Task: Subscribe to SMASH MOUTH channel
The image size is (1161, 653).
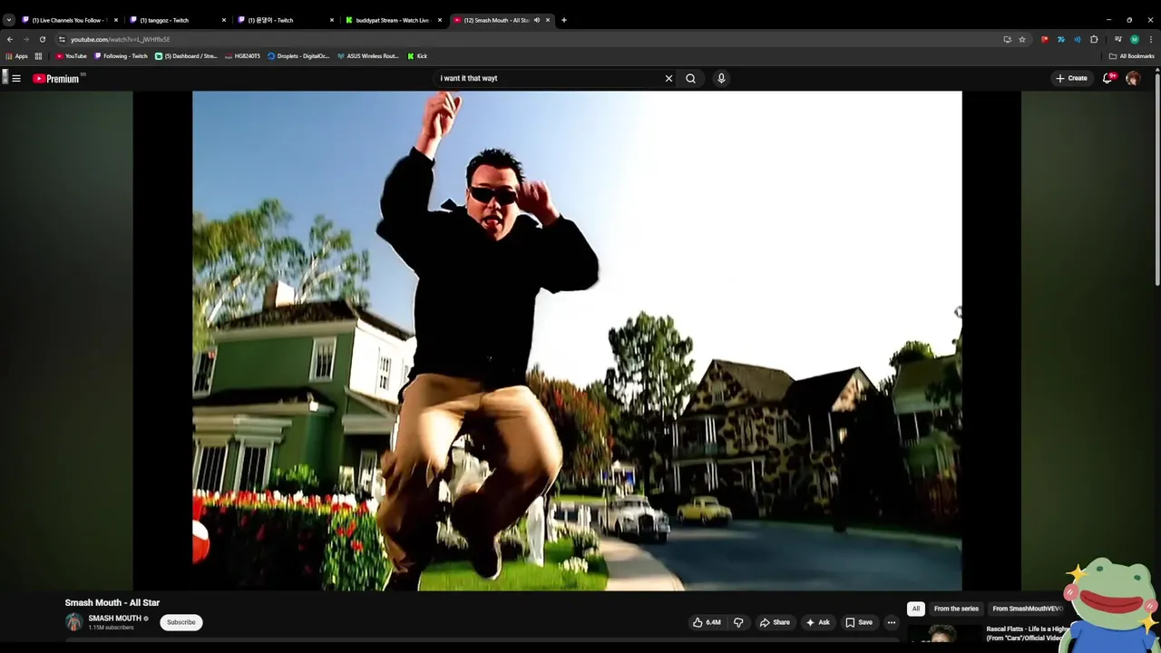Action: pyautogui.click(x=181, y=622)
